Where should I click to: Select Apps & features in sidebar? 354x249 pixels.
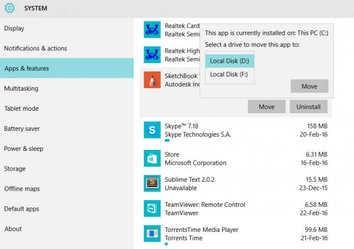pyautogui.click(x=67, y=68)
